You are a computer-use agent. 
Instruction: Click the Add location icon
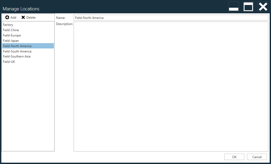tap(11, 17)
